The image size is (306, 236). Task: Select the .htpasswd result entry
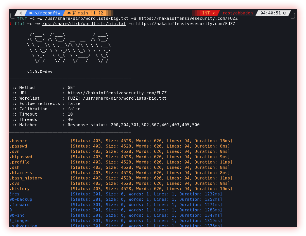coord(120,157)
